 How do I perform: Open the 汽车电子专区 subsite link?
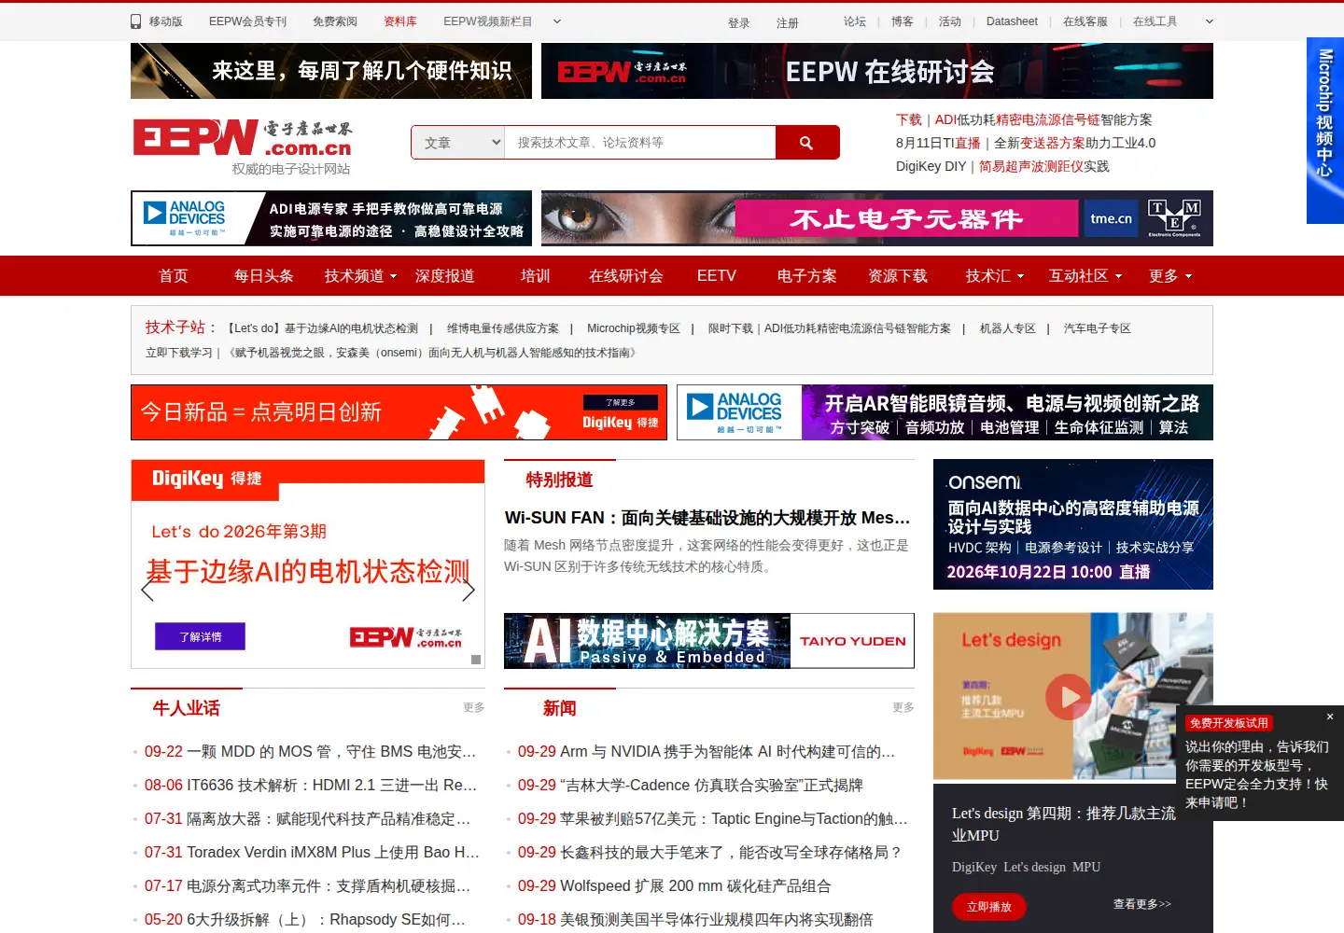1098,328
